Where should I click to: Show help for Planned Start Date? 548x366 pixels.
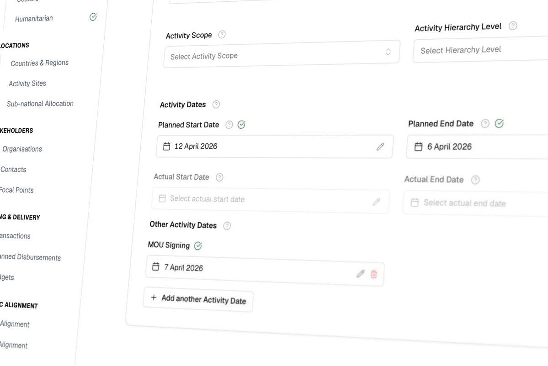pyautogui.click(x=229, y=125)
